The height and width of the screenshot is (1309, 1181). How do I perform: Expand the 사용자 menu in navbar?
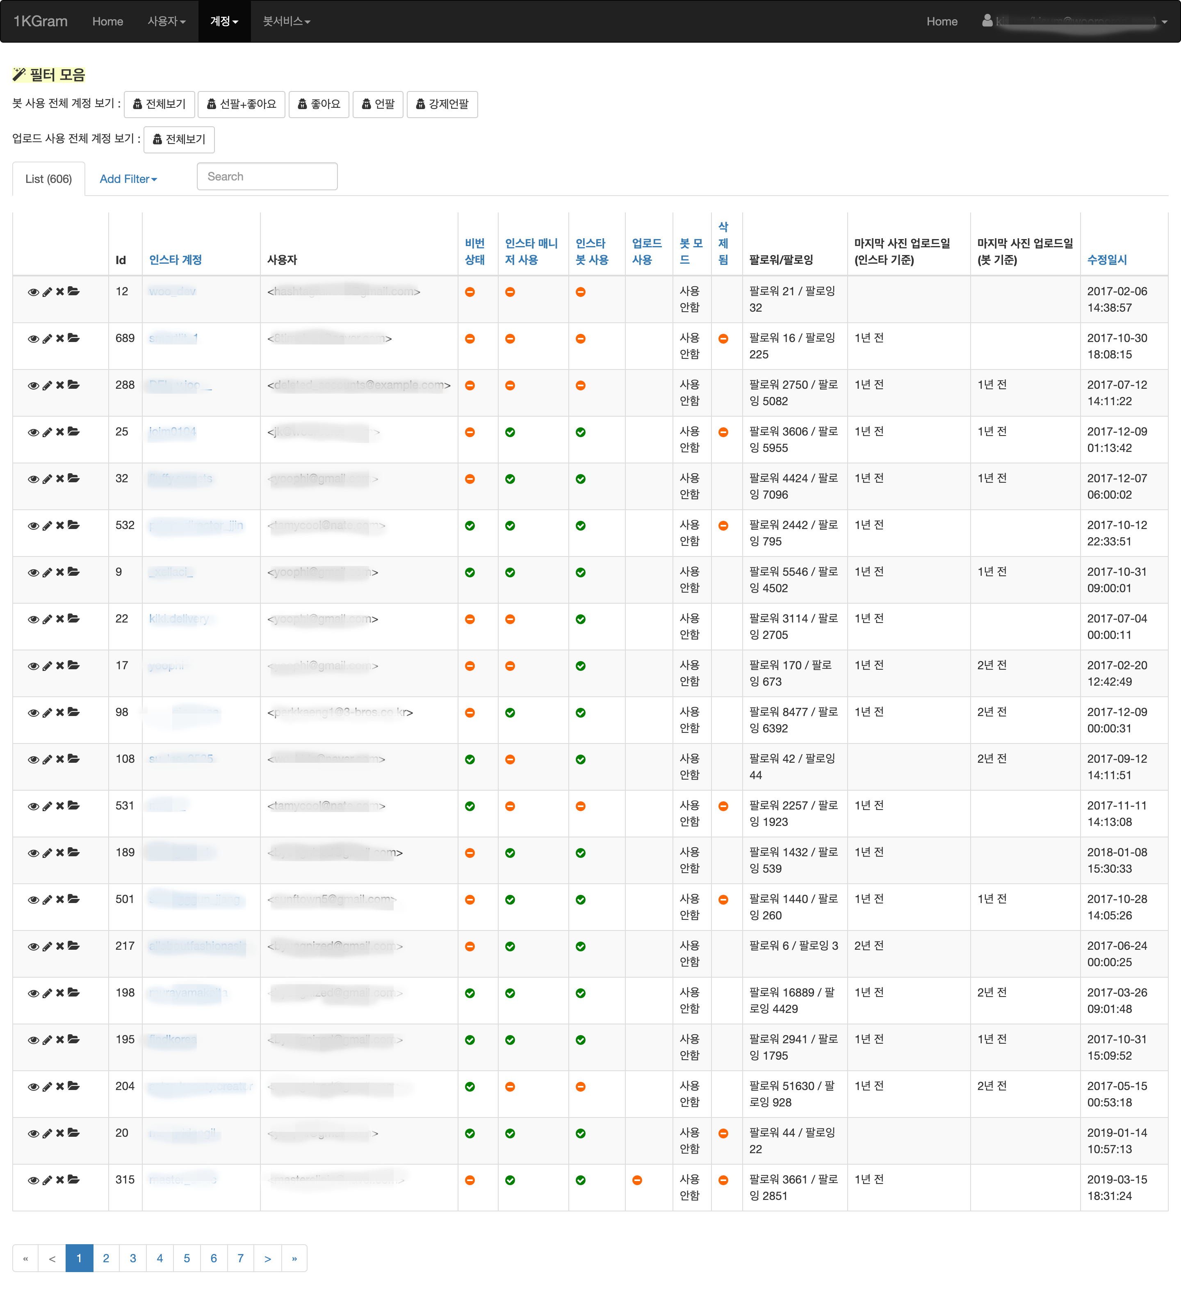(x=166, y=21)
